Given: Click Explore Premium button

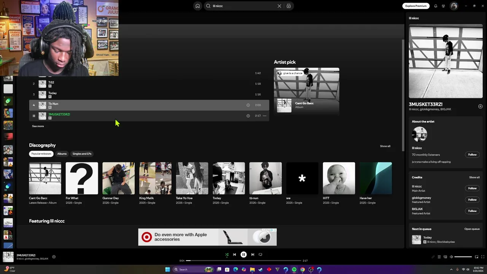Looking at the screenshot, I should tap(416, 6).
